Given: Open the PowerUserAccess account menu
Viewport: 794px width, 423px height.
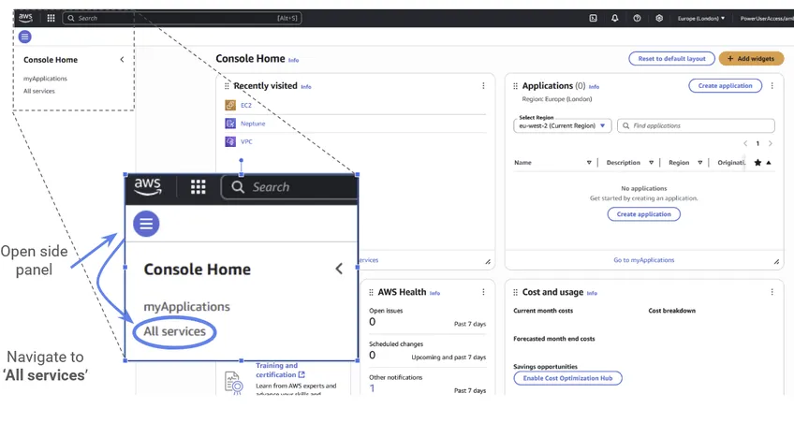Looking at the screenshot, I should coord(767,18).
